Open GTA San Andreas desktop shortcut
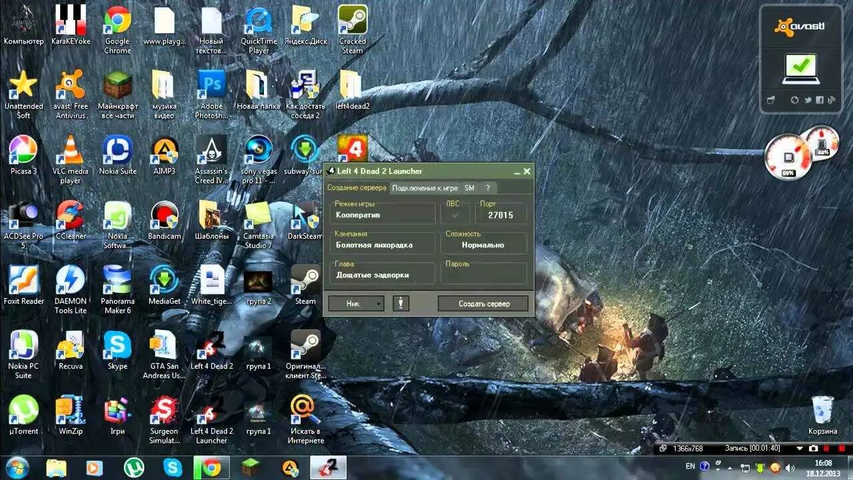 [165, 355]
